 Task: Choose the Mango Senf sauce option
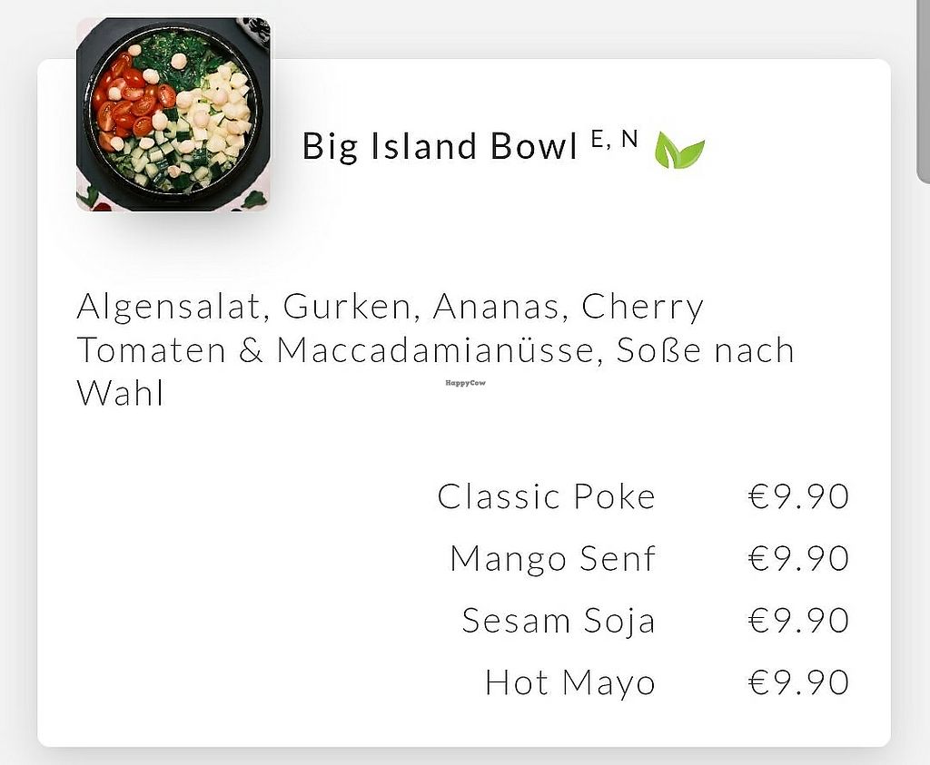pos(552,558)
